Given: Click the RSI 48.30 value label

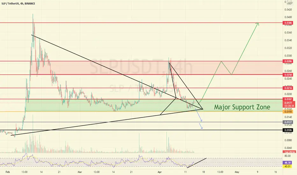Looking at the screenshot, I should [x=288, y=163].
